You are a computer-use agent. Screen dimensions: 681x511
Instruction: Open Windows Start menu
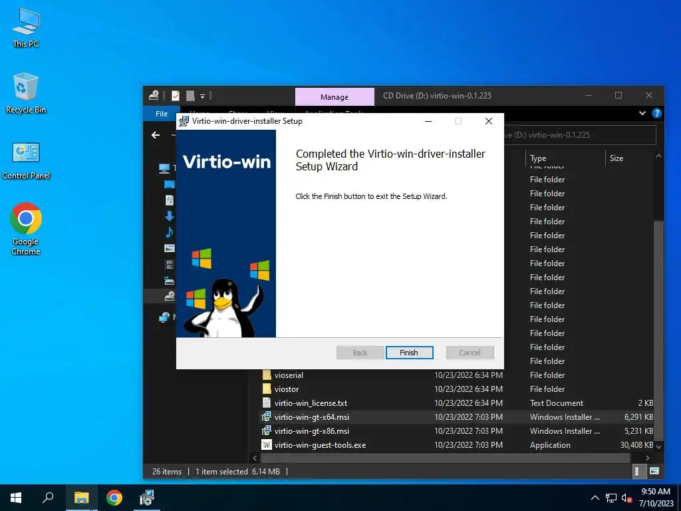tap(16, 498)
